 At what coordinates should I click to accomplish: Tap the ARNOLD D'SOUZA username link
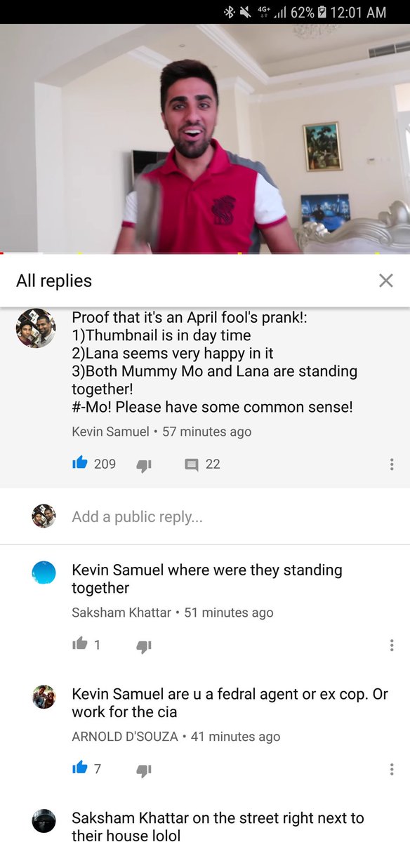pyautogui.click(x=125, y=737)
